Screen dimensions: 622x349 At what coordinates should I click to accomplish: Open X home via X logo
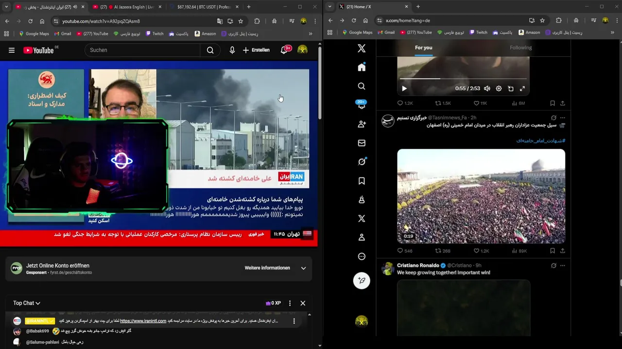(362, 48)
